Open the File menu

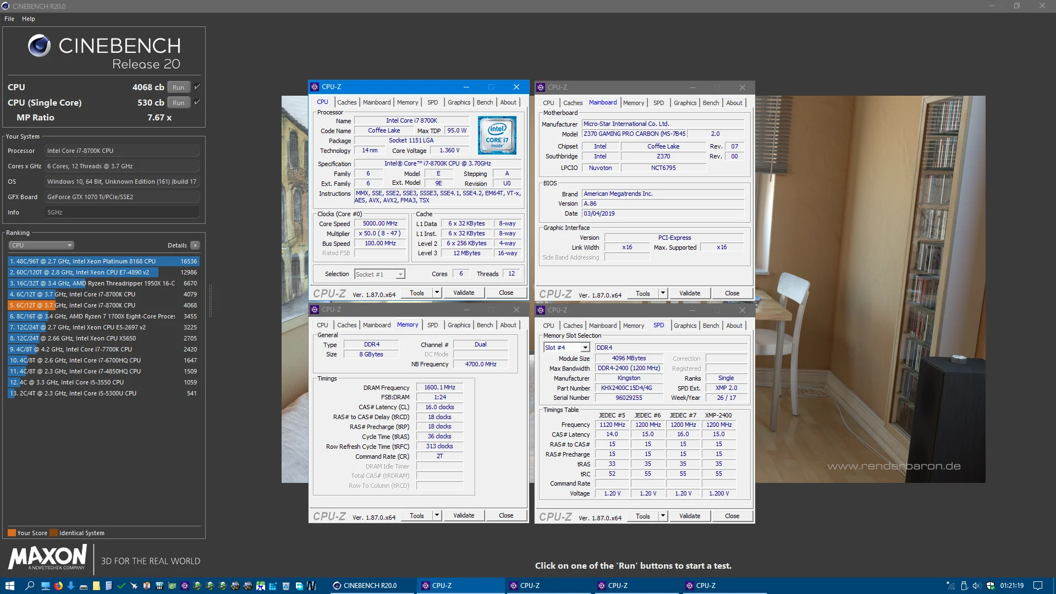tap(9, 19)
